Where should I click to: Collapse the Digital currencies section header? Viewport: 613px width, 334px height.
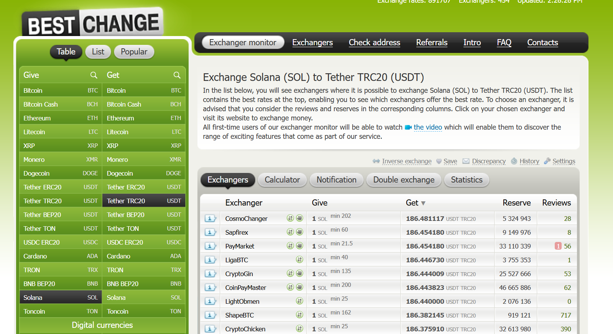coord(102,325)
